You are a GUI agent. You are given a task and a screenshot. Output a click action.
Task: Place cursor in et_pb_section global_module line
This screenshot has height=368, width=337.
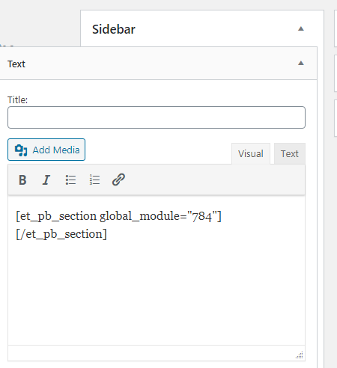[x=118, y=216]
